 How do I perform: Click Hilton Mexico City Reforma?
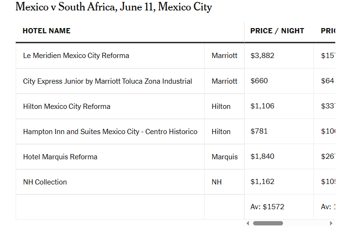66,107
